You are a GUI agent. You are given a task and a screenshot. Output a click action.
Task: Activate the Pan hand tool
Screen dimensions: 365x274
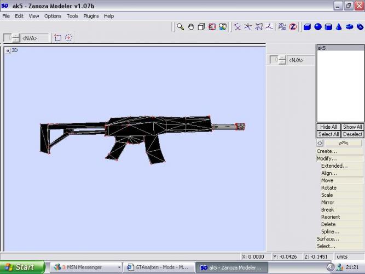pos(191,26)
